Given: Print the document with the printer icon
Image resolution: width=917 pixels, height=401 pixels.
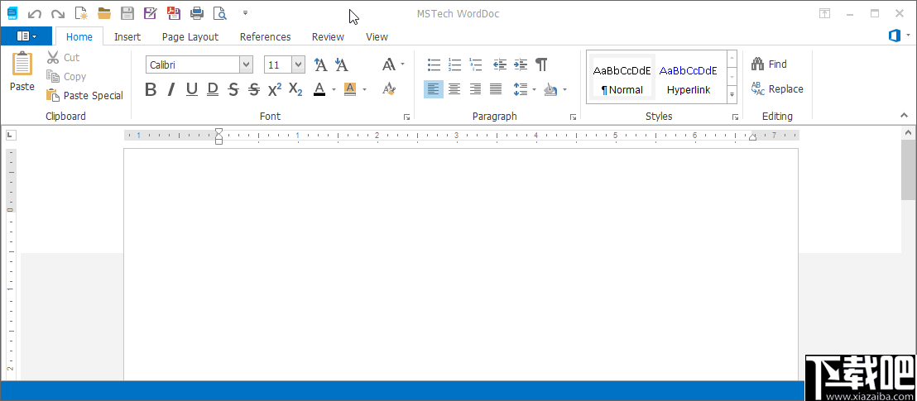Looking at the screenshot, I should 197,13.
